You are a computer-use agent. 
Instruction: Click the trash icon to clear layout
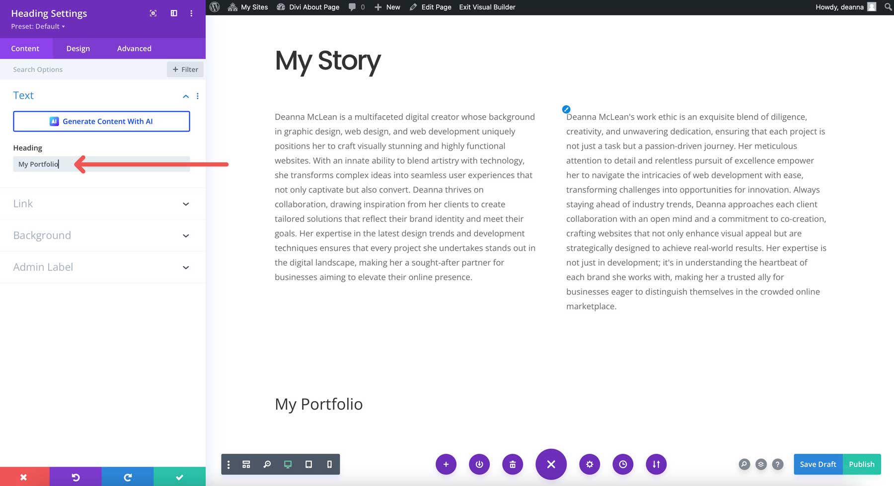pyautogui.click(x=513, y=464)
